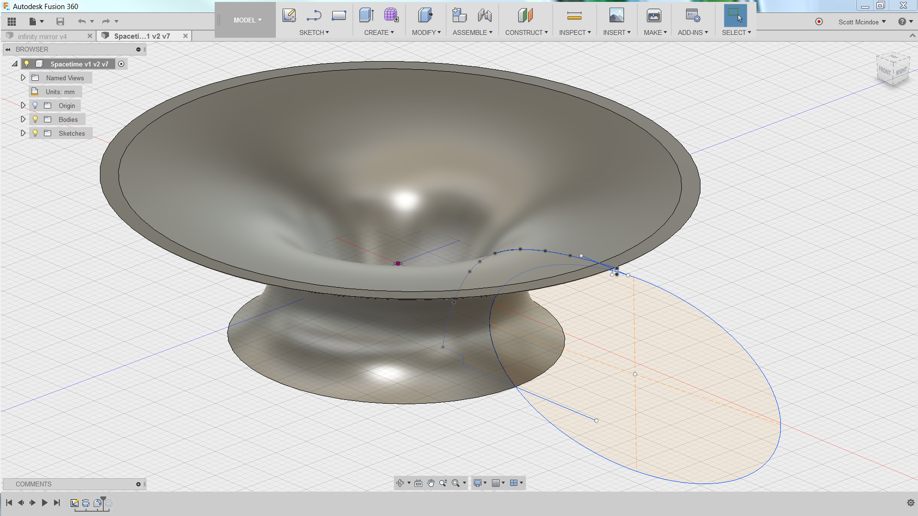Open the ADD-INS menu
Viewport: 918px width, 516px height.
tap(693, 32)
